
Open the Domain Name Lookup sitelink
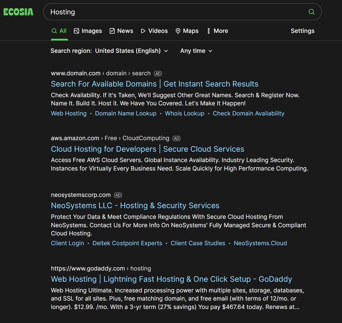(125, 113)
